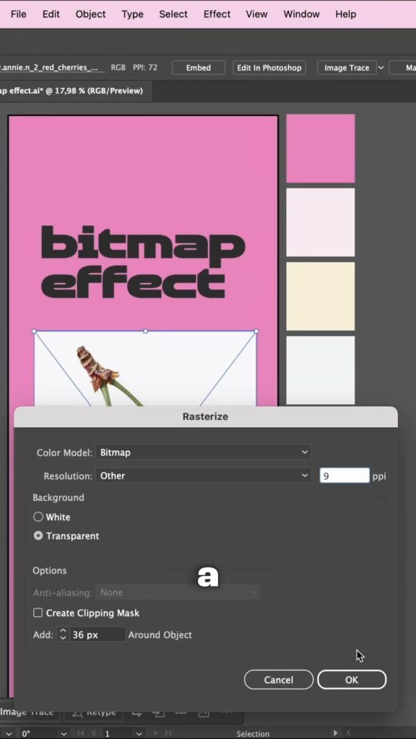Viewport: 416px width, 739px height.
Task: Select the pale pink color swatch square
Action: [x=321, y=222]
